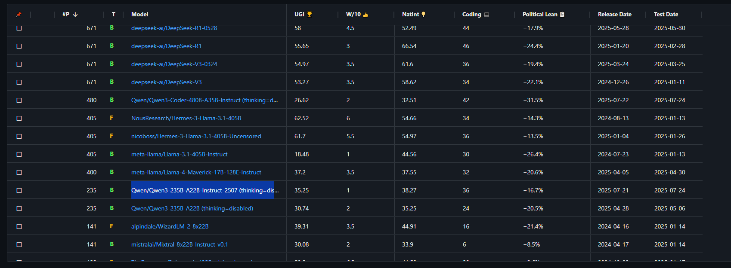Tick the checkbox for deepseek-ai/DeepSeek-R1 row
Screen dimensions: 731x268
(x=19, y=46)
